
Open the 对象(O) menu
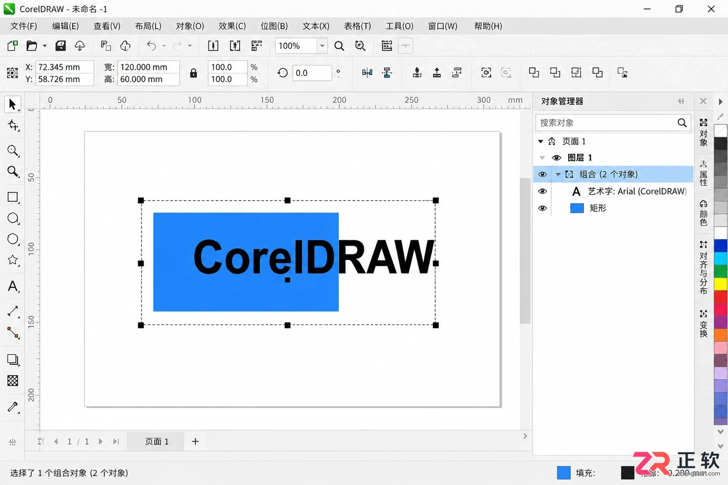pos(190,26)
